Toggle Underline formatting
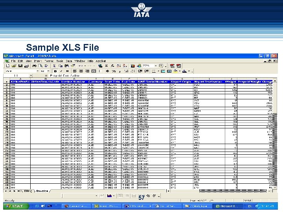 [67, 71]
